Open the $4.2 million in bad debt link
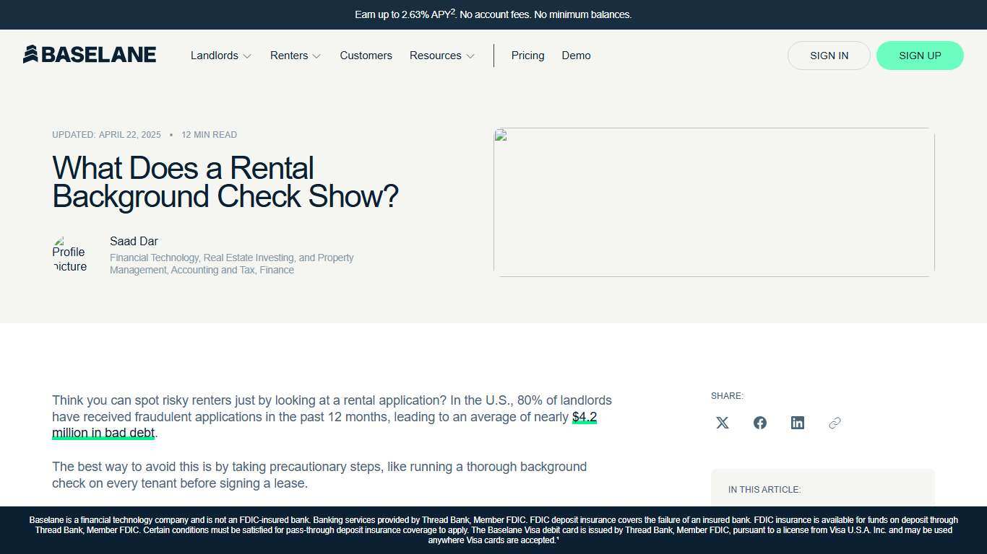 click(x=103, y=432)
